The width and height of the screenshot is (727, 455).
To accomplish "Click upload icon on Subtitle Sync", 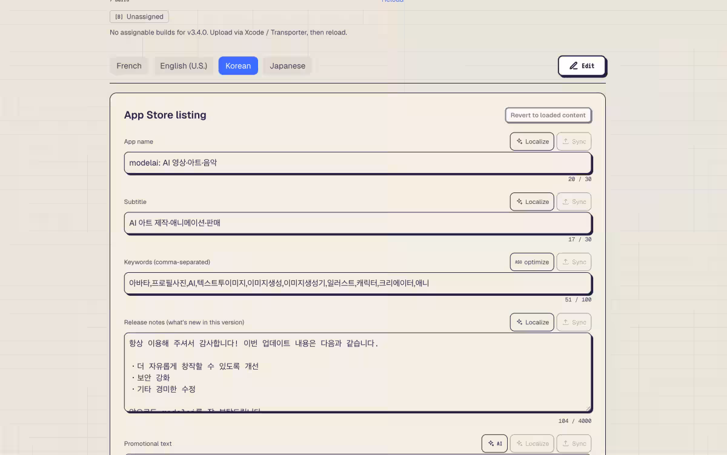I will (566, 202).
